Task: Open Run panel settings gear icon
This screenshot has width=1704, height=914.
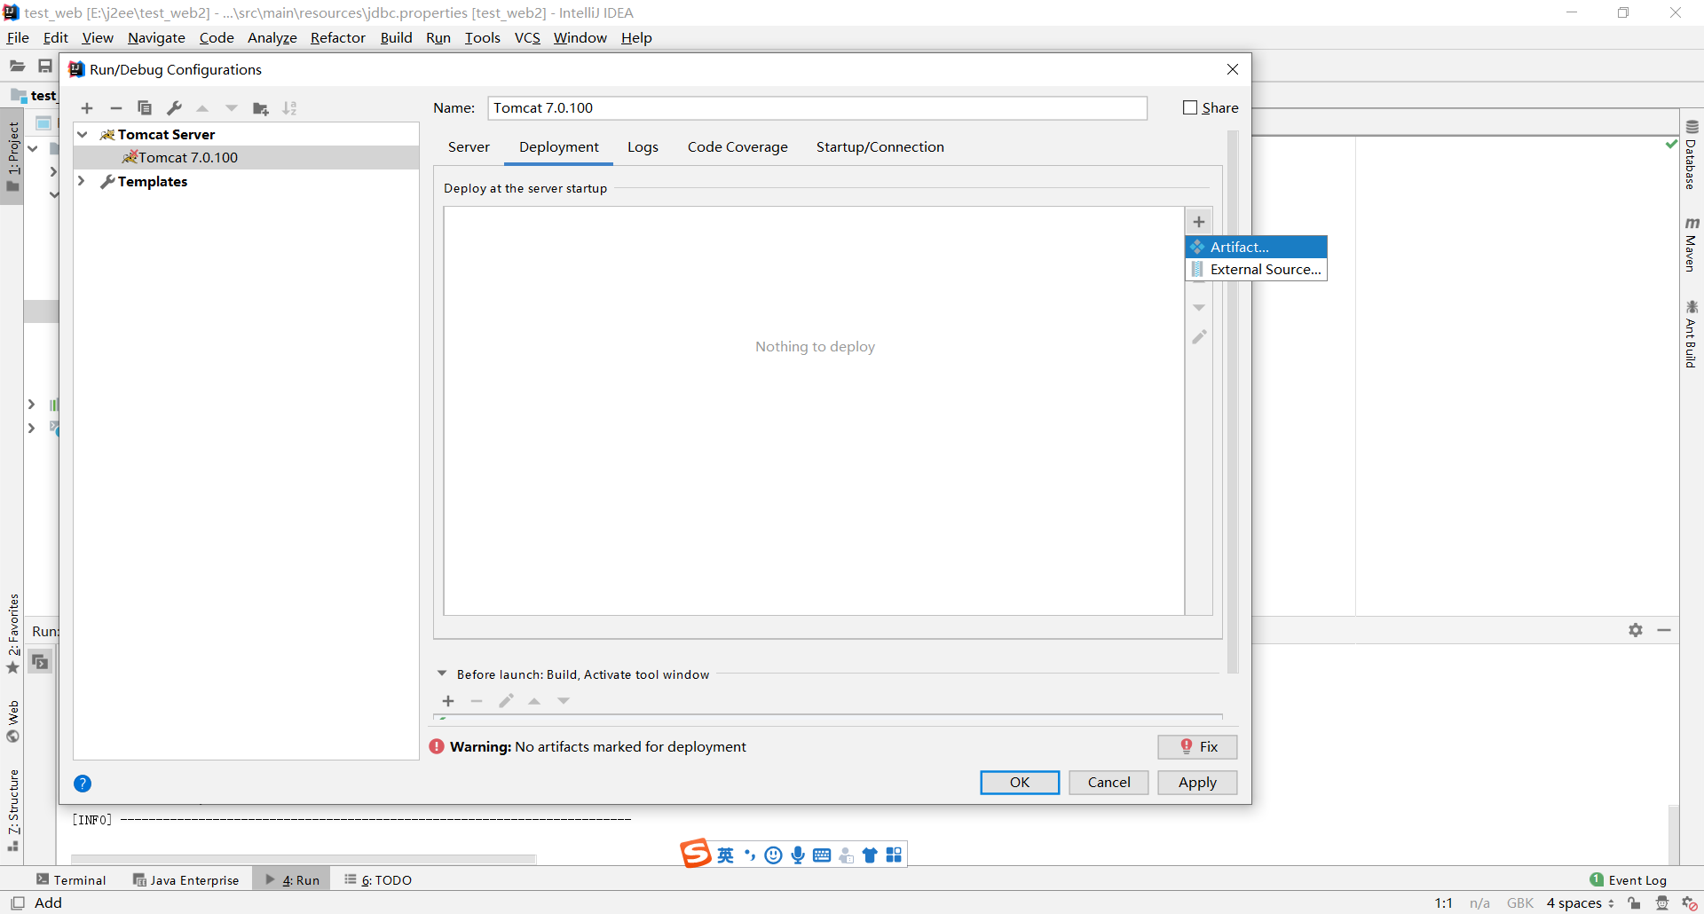Action: click(x=1636, y=630)
